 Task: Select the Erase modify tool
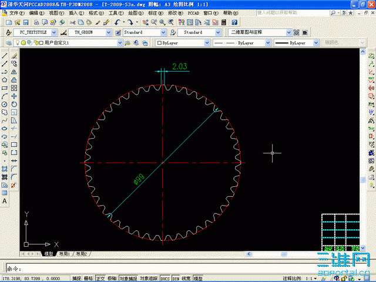coord(14,56)
